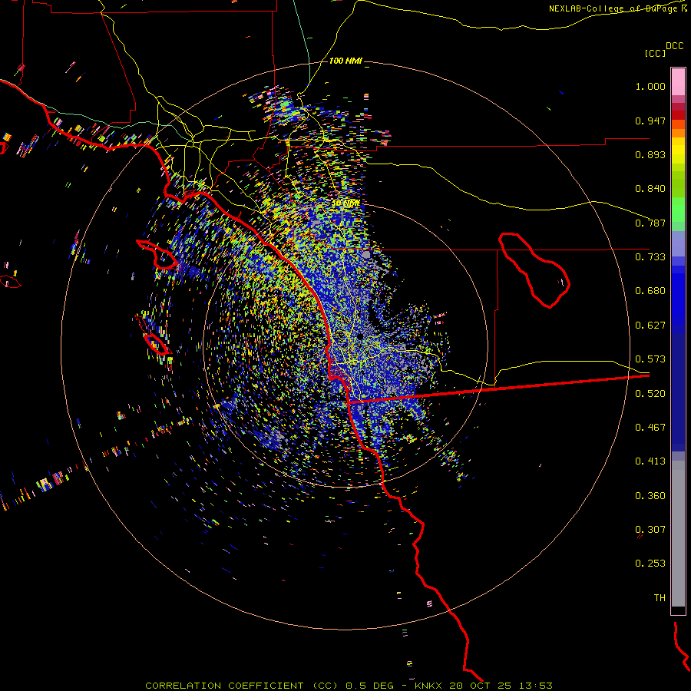Select the 0.893 legend value

click(650, 154)
